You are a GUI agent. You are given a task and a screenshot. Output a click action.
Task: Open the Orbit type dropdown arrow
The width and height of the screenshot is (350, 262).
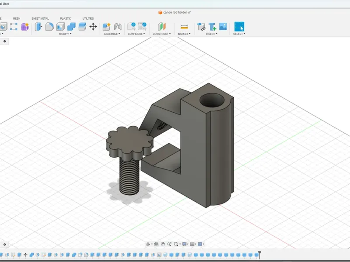click(152, 245)
